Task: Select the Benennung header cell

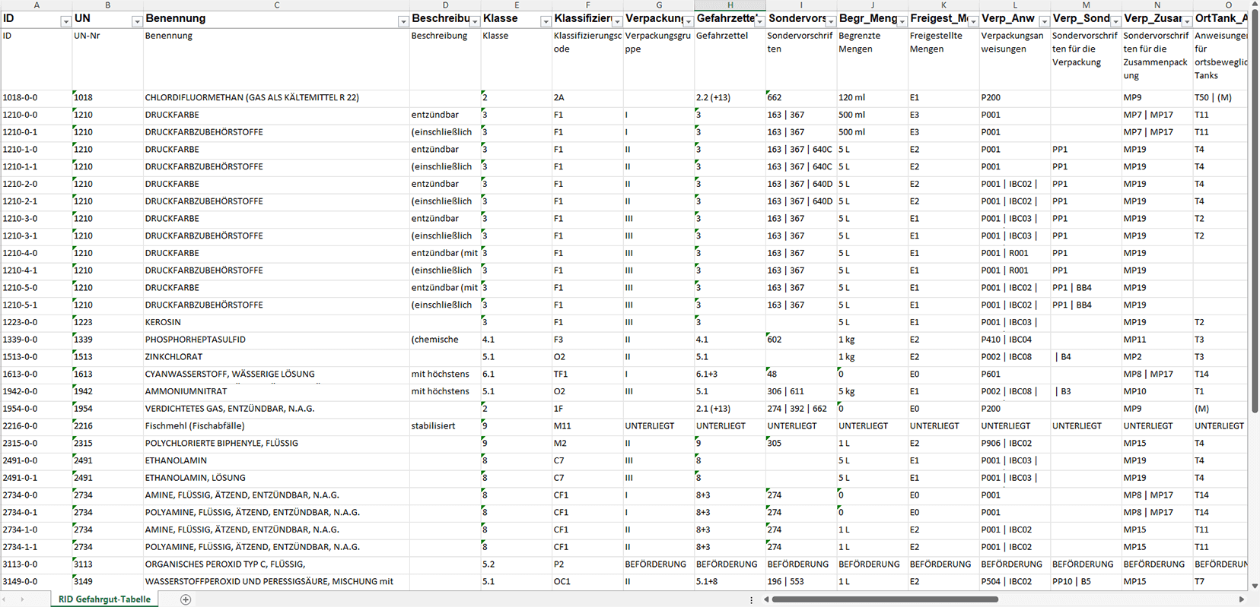Action: (276, 19)
